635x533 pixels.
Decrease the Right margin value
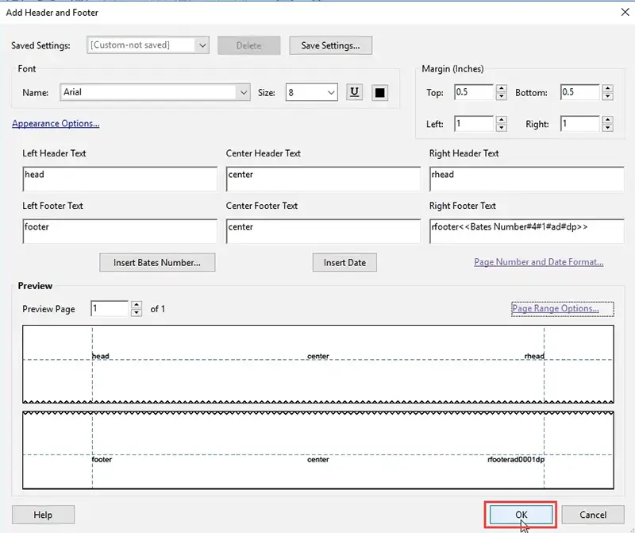(x=607, y=128)
